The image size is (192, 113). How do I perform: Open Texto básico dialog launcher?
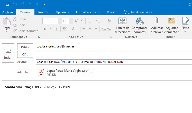click(x=111, y=37)
